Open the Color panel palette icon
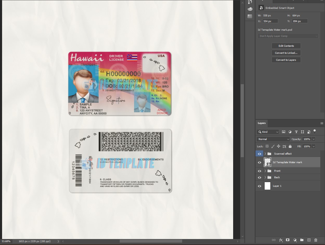Screen dimensions: 325x245 (x=250, y=9)
